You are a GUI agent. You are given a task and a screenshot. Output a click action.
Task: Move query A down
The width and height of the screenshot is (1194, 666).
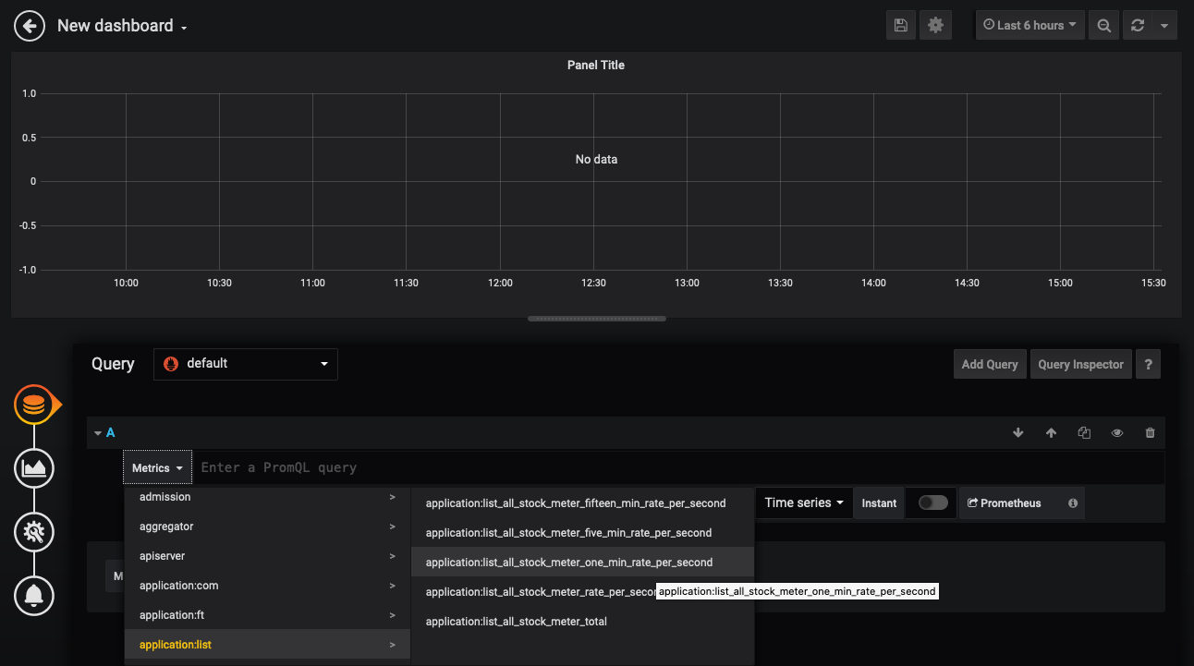(x=1018, y=432)
